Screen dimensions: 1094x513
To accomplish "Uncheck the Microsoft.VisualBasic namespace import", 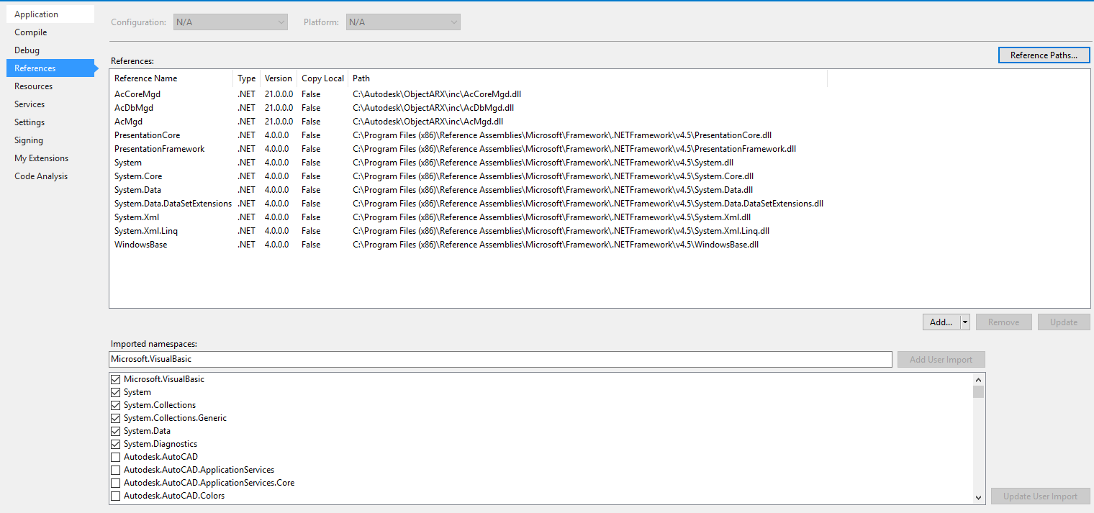I will pos(116,379).
